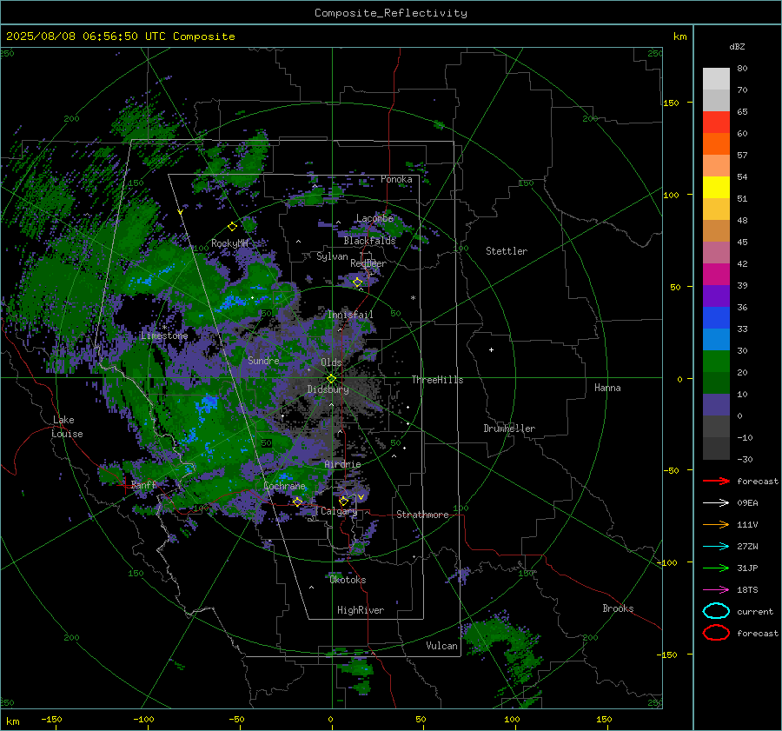Click the Limestone map label

pyautogui.click(x=164, y=336)
